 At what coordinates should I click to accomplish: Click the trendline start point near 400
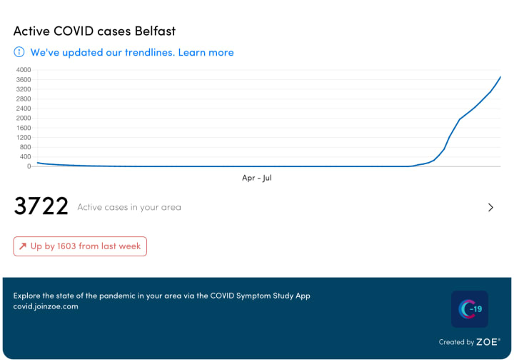click(x=38, y=163)
